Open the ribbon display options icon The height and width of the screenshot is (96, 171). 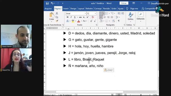pos(134,3)
